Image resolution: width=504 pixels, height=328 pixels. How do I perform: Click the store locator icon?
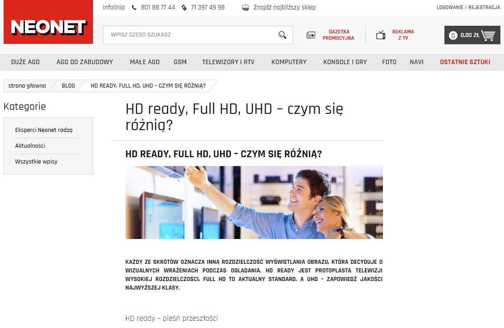(245, 8)
